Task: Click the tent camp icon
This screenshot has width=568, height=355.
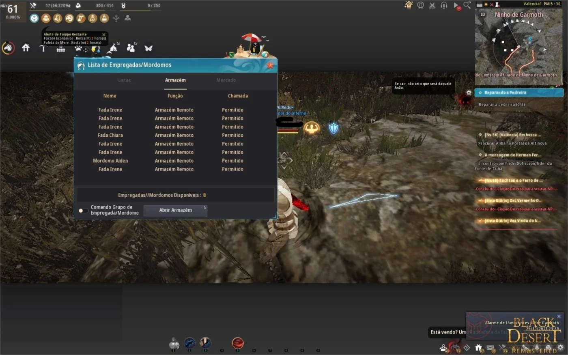Action: tap(113, 48)
